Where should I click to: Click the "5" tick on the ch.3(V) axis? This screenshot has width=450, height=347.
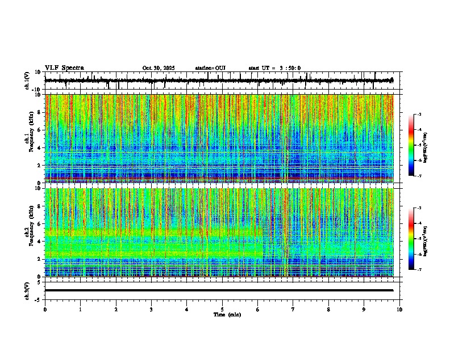click(40, 282)
